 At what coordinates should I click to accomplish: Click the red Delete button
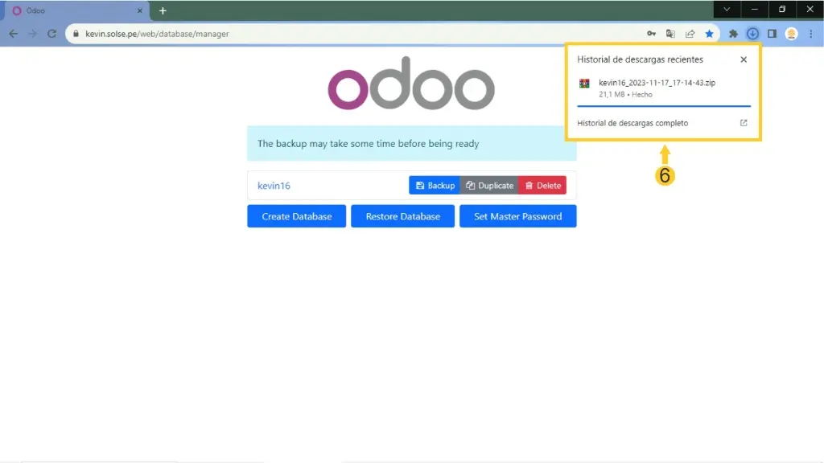(542, 186)
